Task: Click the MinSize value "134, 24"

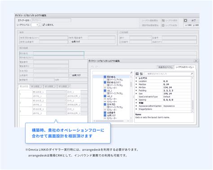Action: coord(168,87)
